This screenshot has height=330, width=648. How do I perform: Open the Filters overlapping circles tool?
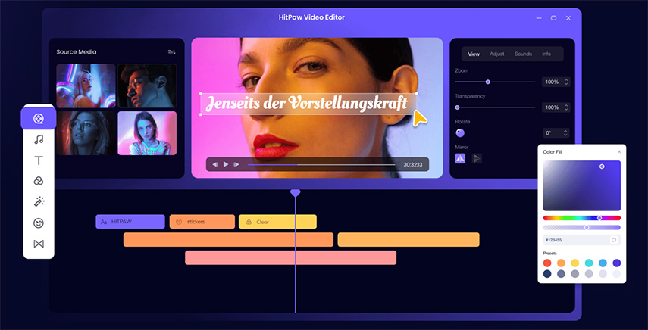pyautogui.click(x=39, y=181)
